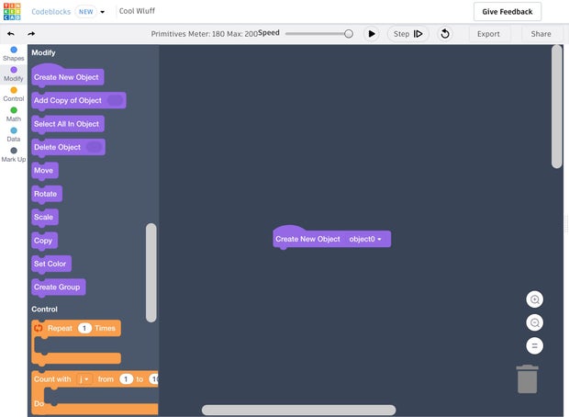Open the Mark Up category

click(14, 154)
